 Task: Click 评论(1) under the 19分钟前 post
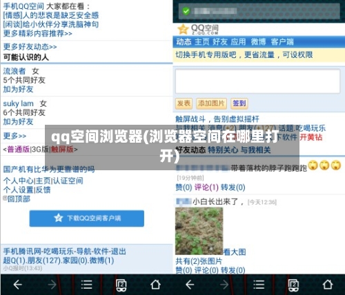tap(206, 187)
